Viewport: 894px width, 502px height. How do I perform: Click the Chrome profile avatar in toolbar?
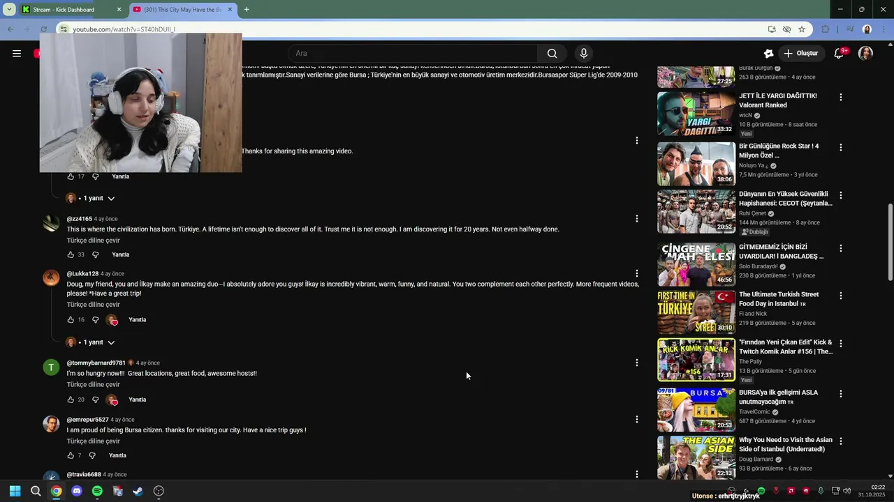pyautogui.click(x=867, y=29)
